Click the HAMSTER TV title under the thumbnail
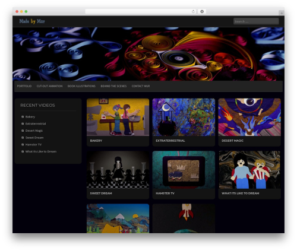The height and width of the screenshot is (251, 297). tap(165, 193)
